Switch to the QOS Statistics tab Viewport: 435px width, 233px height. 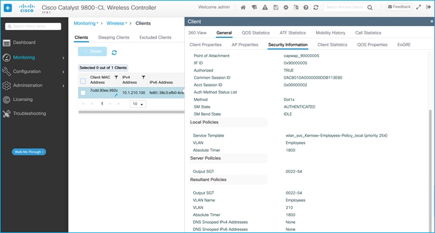pos(255,33)
